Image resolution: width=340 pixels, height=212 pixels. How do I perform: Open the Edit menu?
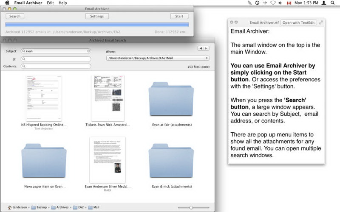click(50, 3)
